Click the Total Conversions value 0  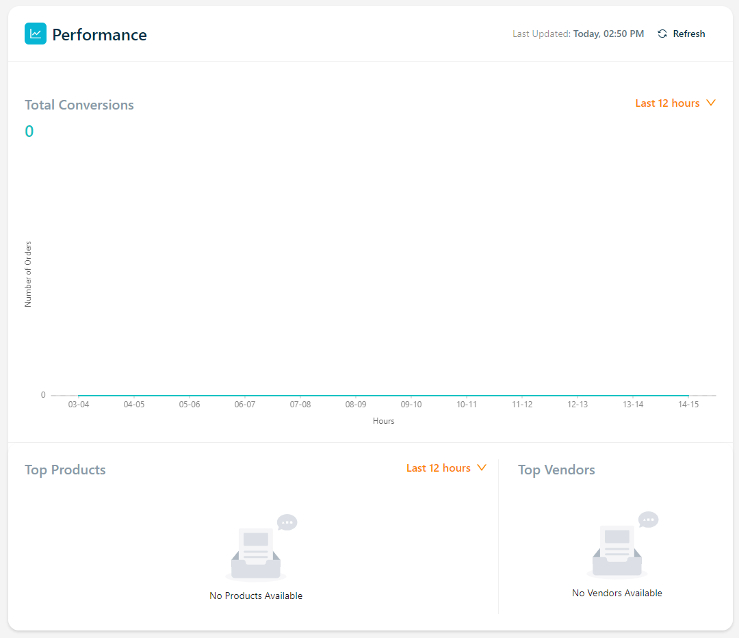(x=29, y=131)
